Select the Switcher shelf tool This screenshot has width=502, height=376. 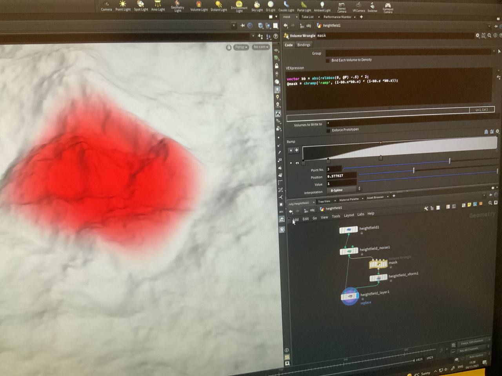point(372,7)
